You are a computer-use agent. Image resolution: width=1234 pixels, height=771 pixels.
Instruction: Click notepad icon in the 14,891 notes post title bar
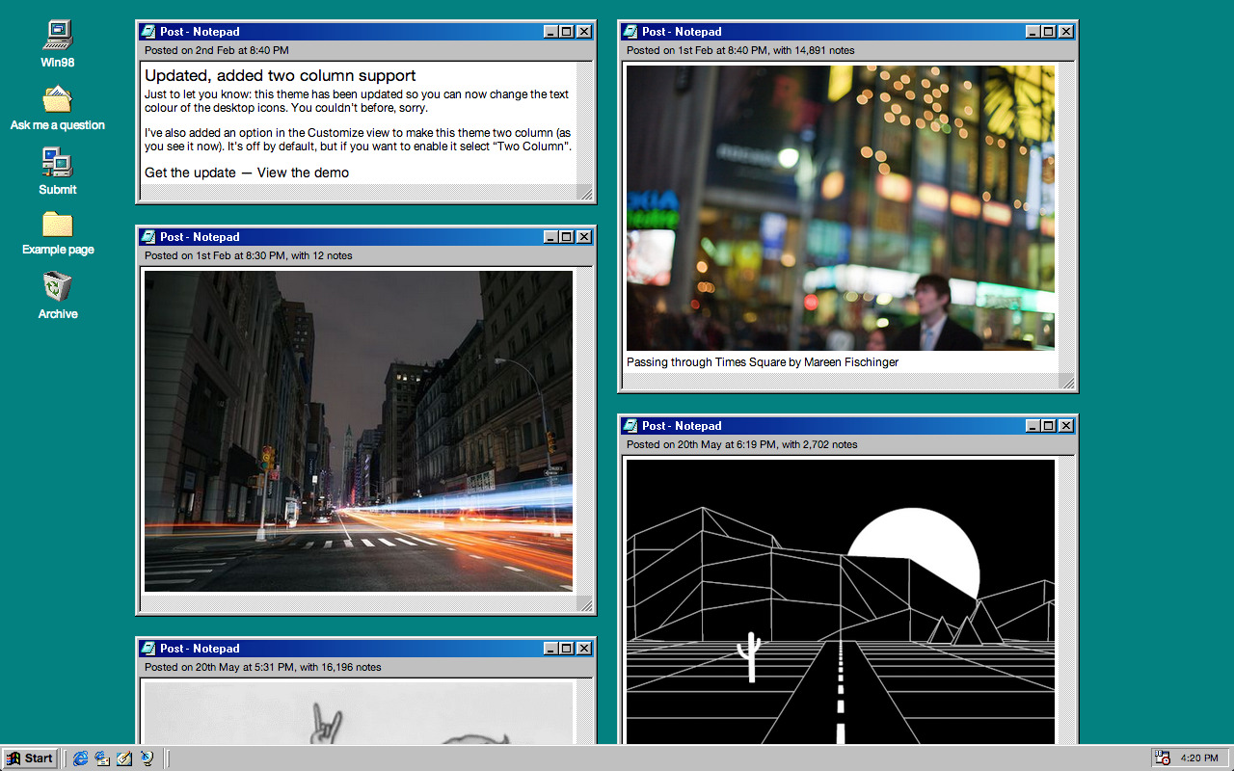(630, 32)
